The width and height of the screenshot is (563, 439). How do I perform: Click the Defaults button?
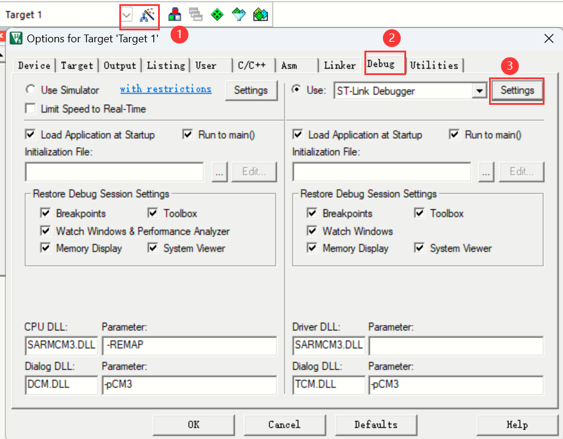click(x=376, y=425)
